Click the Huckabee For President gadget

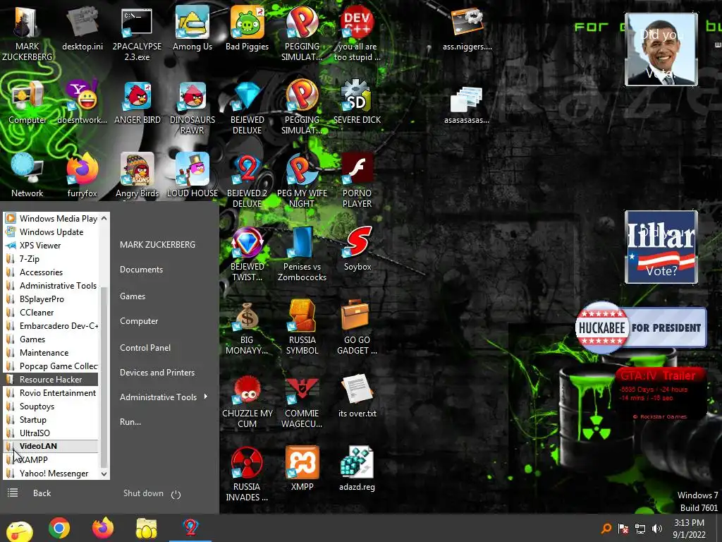pos(640,328)
